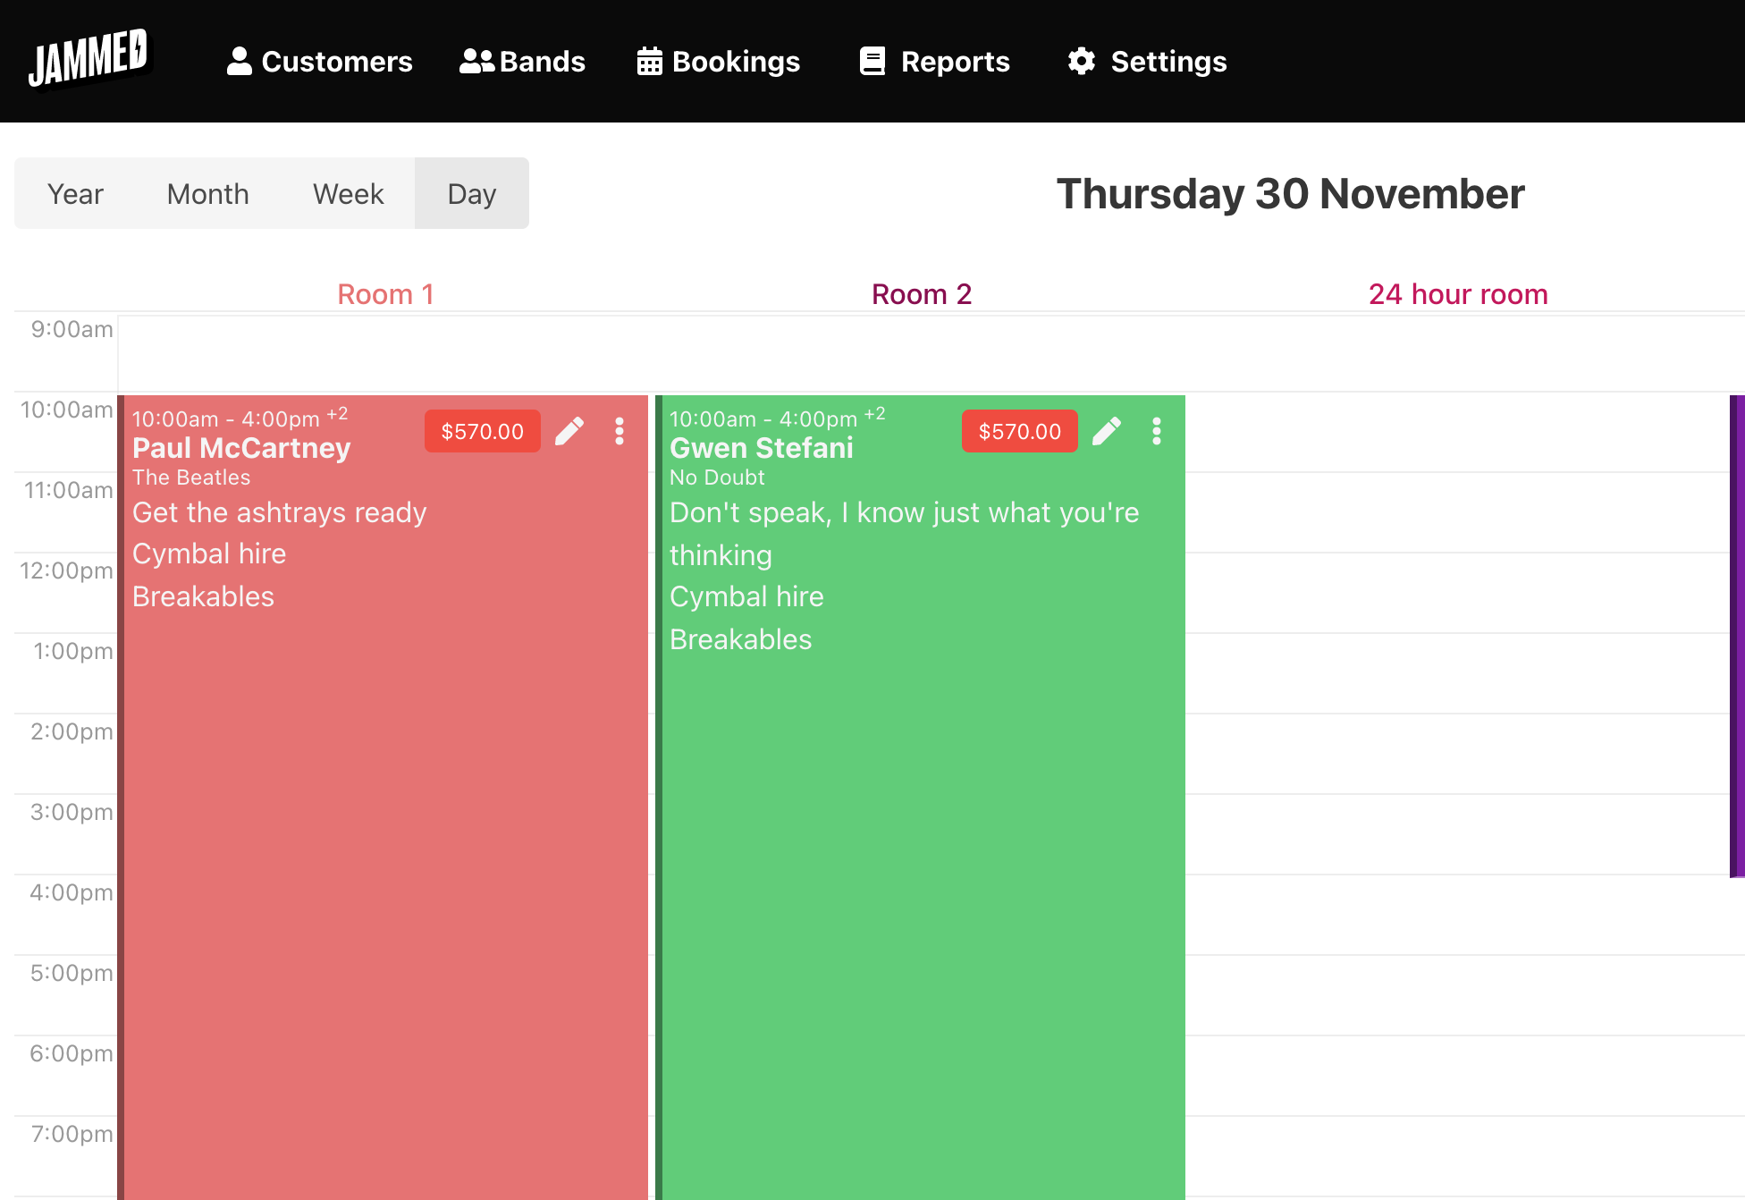Open Bookings via calendar icon
Screen dimensions: 1745x1200
pos(648,61)
